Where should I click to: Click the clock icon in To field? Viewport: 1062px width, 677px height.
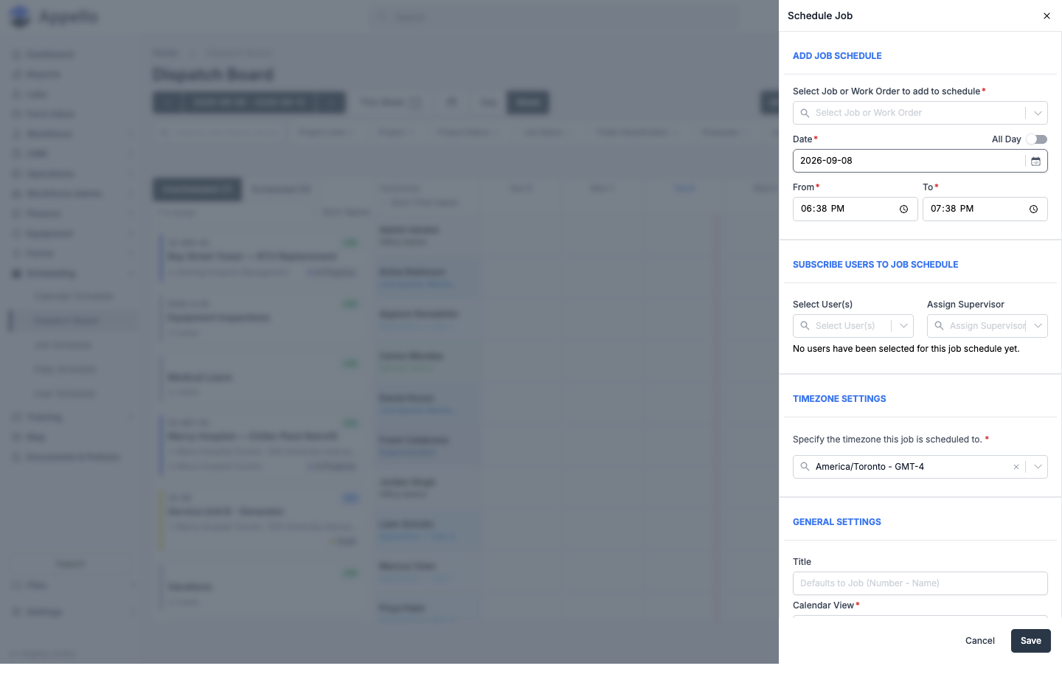tap(1033, 209)
